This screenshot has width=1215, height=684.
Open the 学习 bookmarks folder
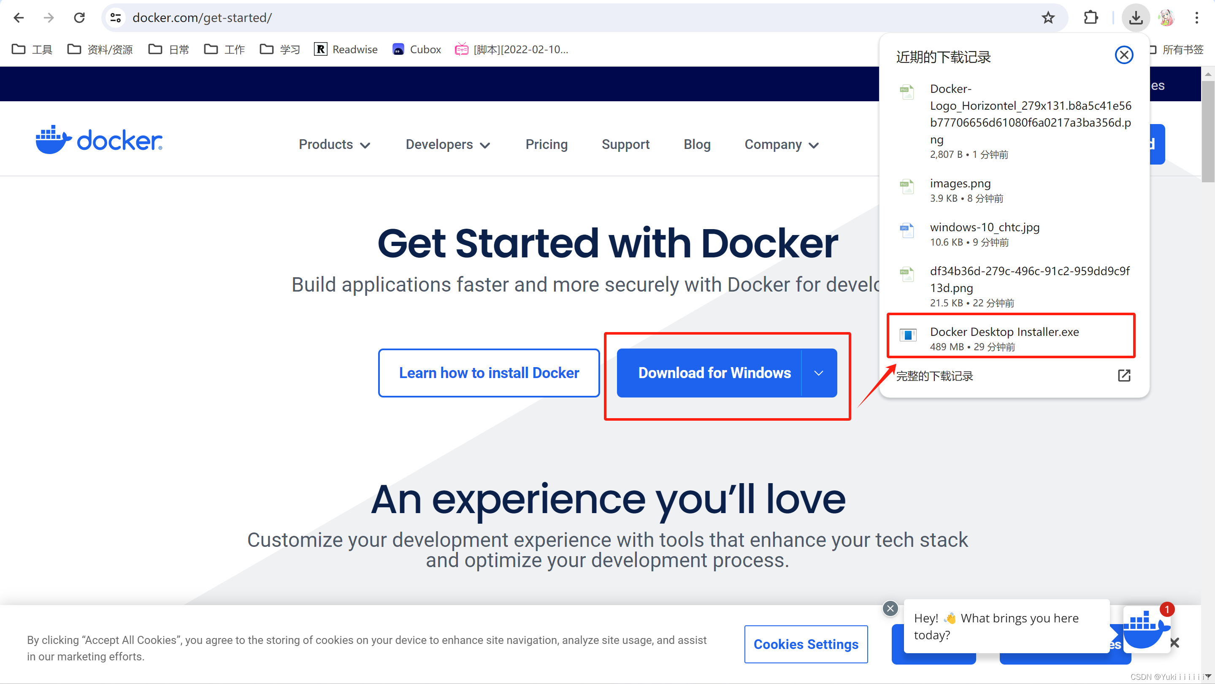click(x=280, y=49)
